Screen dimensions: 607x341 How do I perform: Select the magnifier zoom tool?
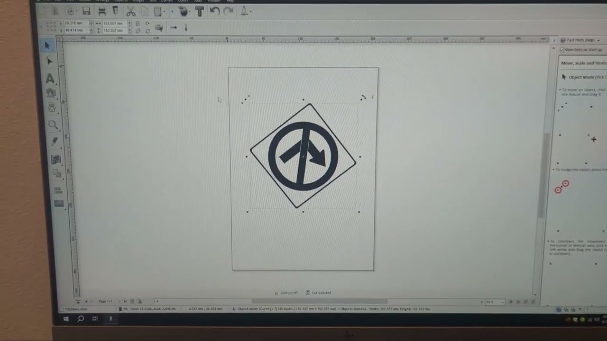[x=53, y=125]
